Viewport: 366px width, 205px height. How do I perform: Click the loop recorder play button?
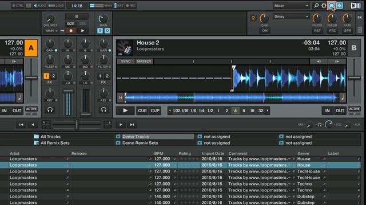(x=82, y=30)
